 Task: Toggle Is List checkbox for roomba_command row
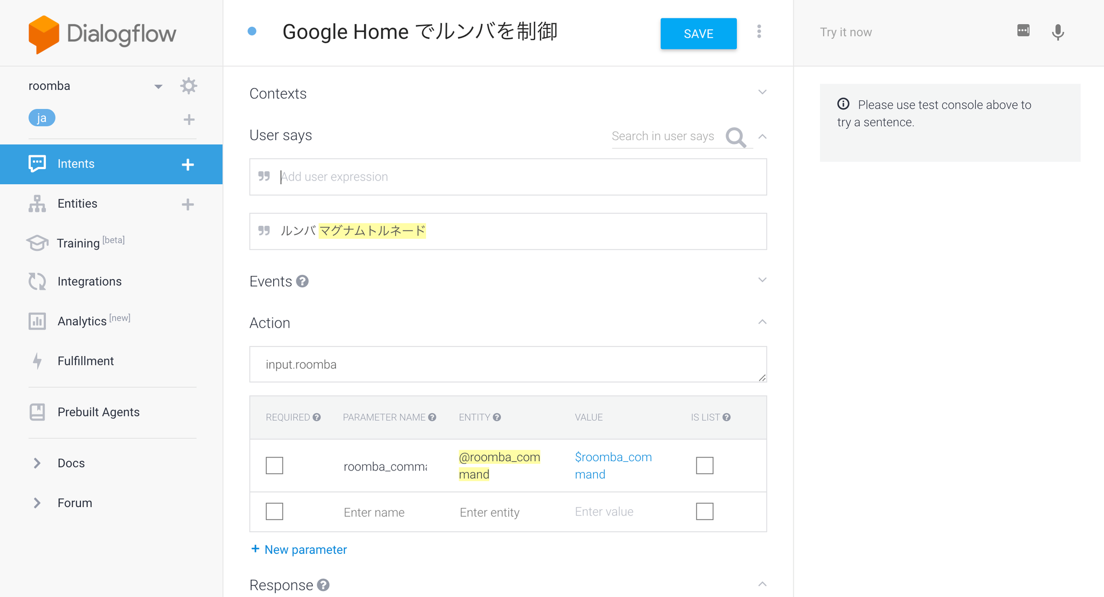click(x=705, y=466)
